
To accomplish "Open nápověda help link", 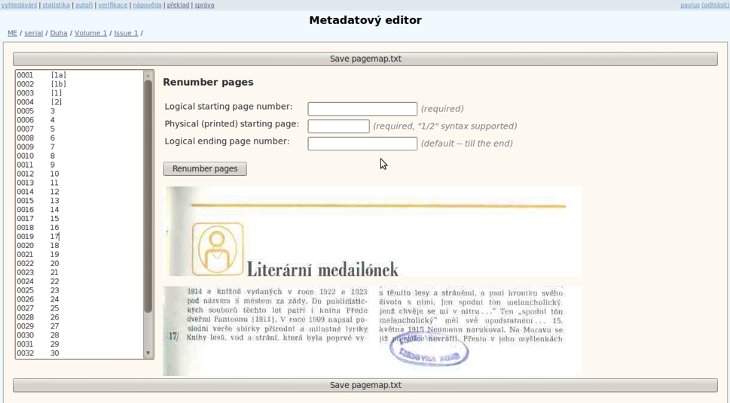I will point(147,5).
